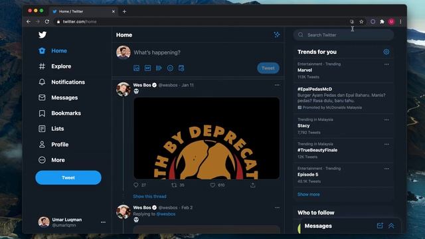This screenshot has width=425, height=239.
Task: Click the top tweets sparkle icon
Action: [277, 35]
